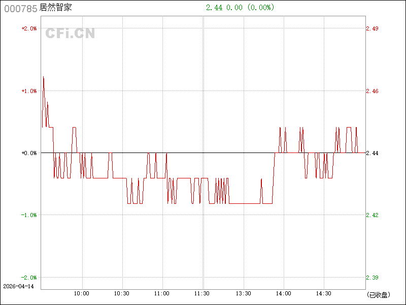Click the 14:00 time axis marker

coord(283,293)
